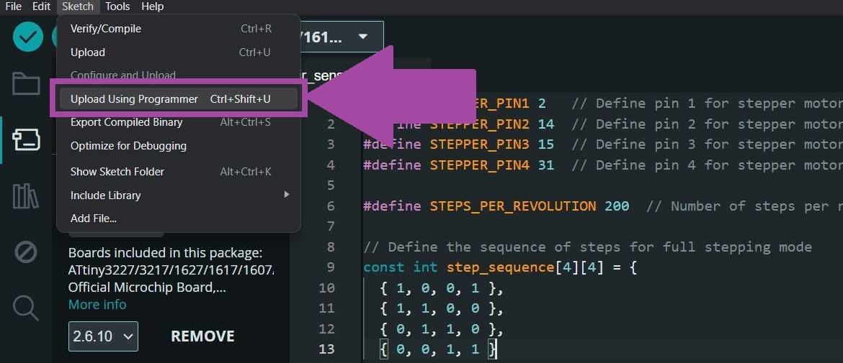
Task: Open the Edit menu
Action: [x=41, y=6]
